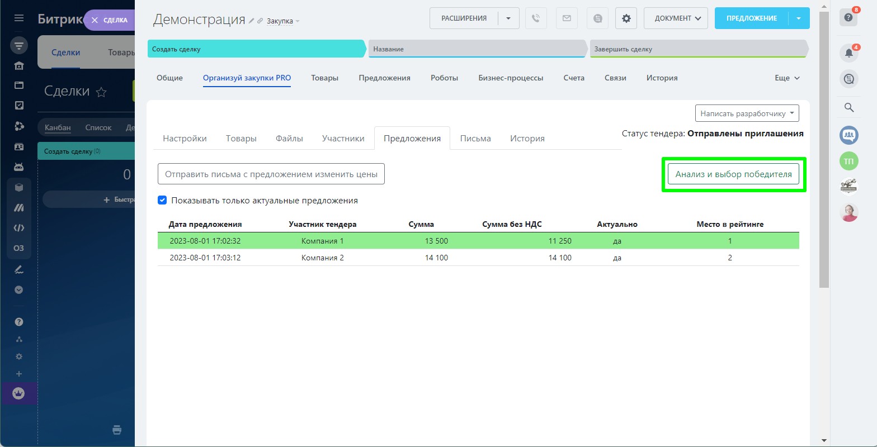The image size is (877, 447).
Task: Click the print icon at bottom left
Action: (x=117, y=430)
